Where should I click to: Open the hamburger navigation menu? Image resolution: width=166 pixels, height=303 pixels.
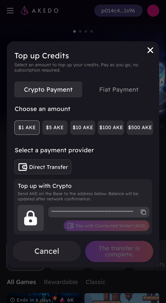coord(10,11)
